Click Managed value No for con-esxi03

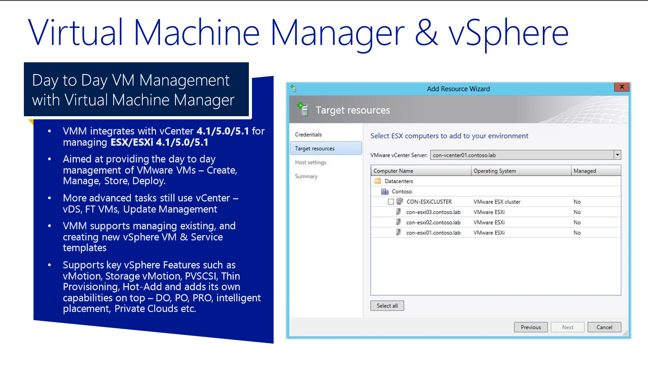577,212
